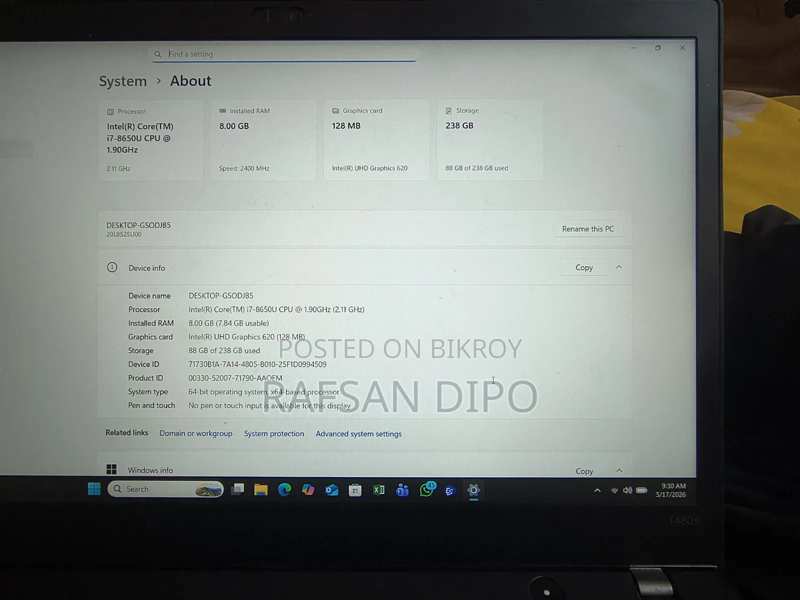
Task: Click device name DESKTOP-GSODJB5 in Device info
Action: point(221,295)
